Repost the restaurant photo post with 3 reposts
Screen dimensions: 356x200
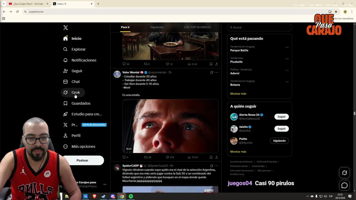point(147,64)
